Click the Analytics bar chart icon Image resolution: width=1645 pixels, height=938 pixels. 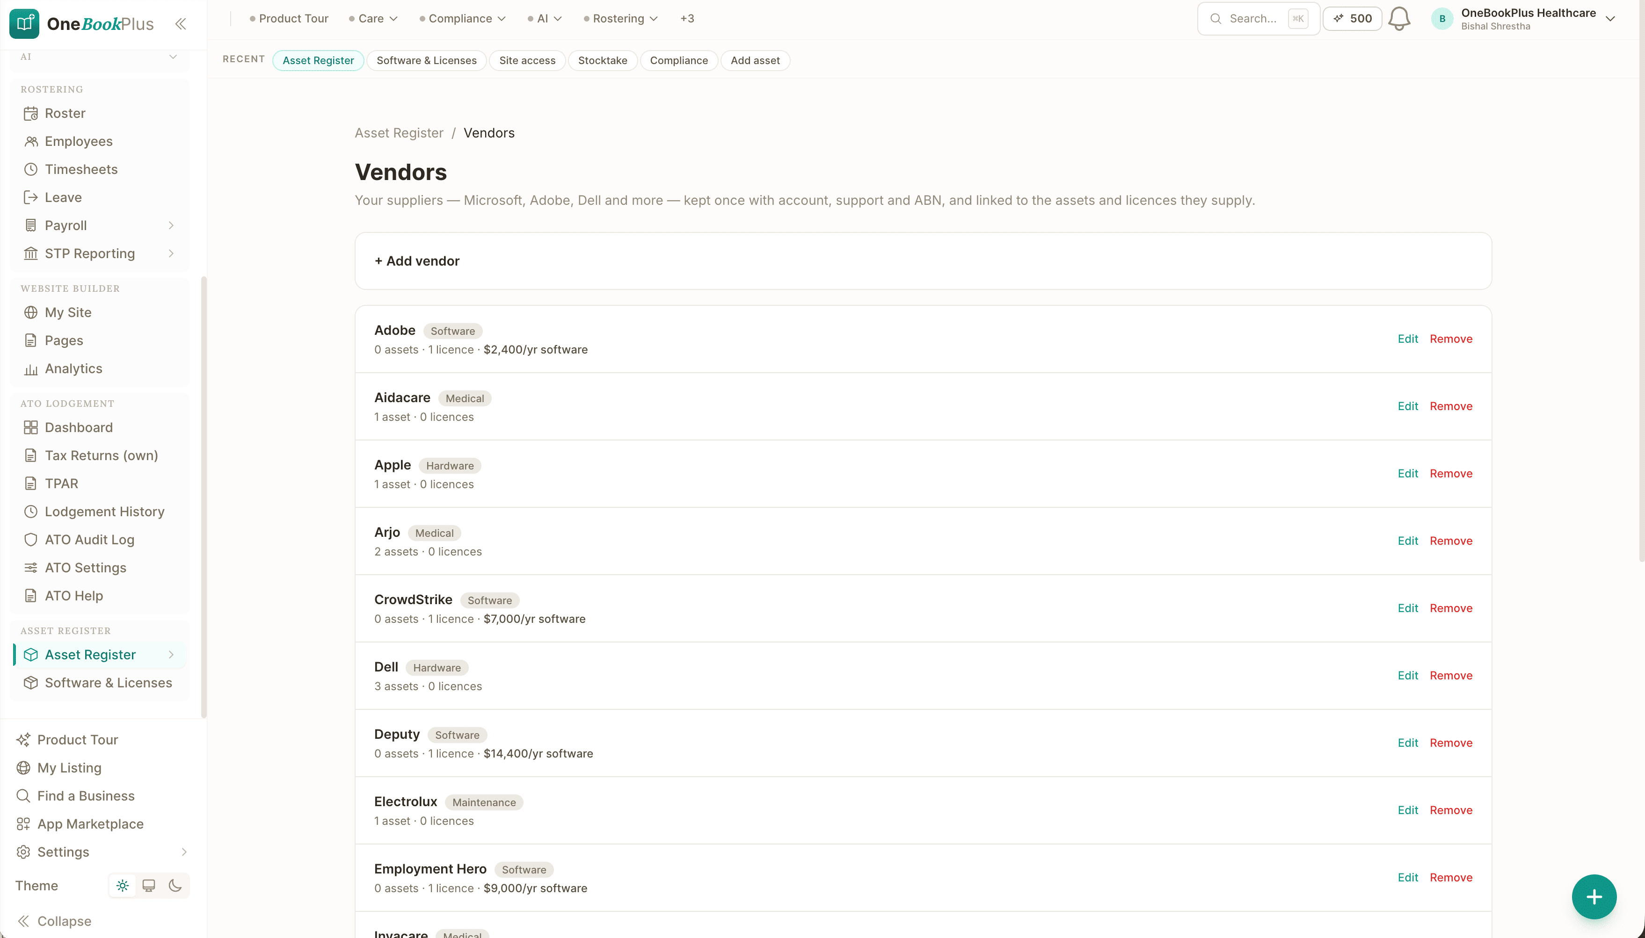(30, 368)
